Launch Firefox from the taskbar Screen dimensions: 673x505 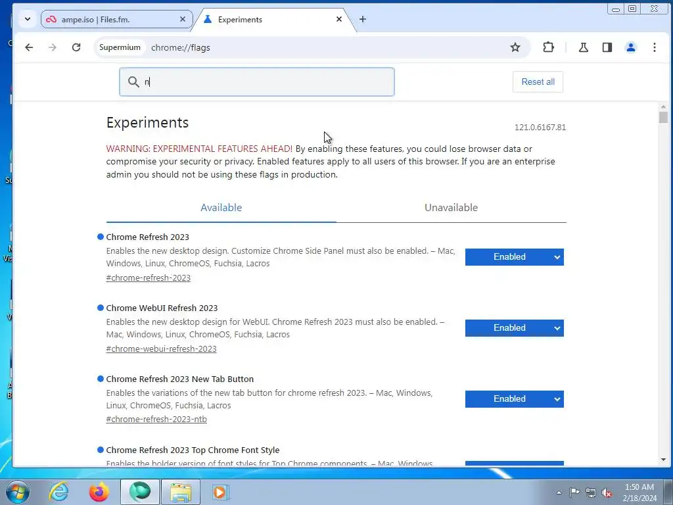tap(99, 492)
